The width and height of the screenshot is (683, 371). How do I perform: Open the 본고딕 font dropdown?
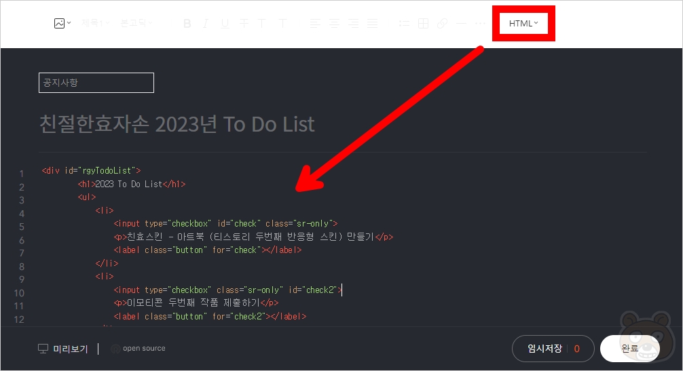[136, 22]
